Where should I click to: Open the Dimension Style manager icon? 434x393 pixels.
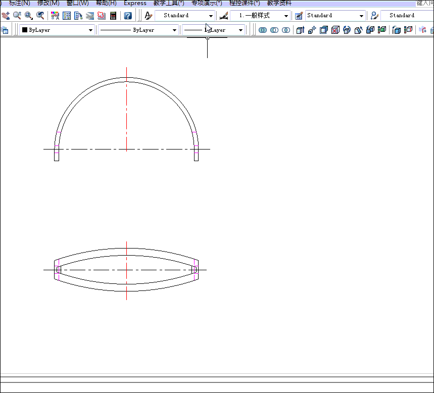(224, 16)
